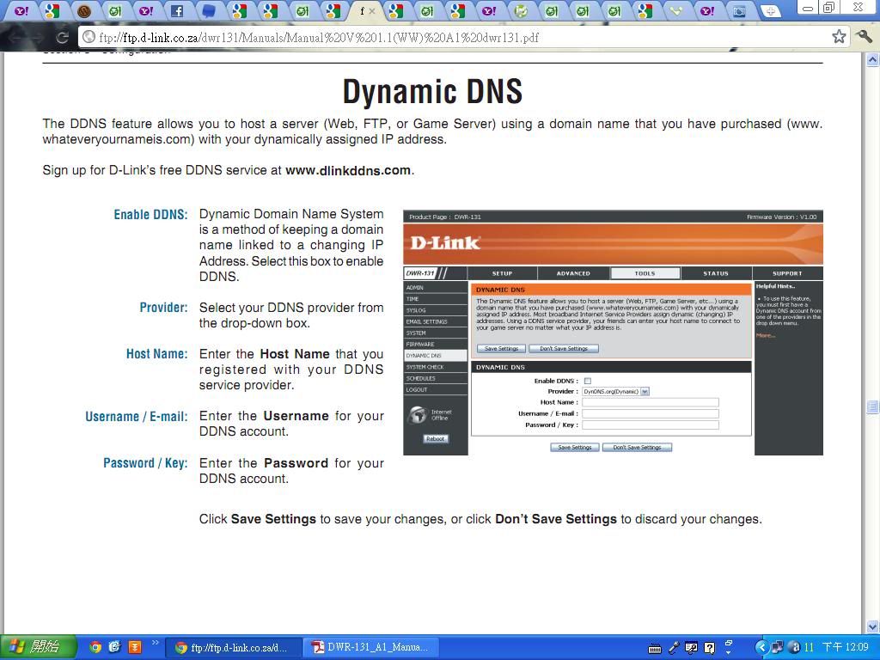Click the keyboard icon in the language bar
The image size is (880, 660).
(x=655, y=648)
